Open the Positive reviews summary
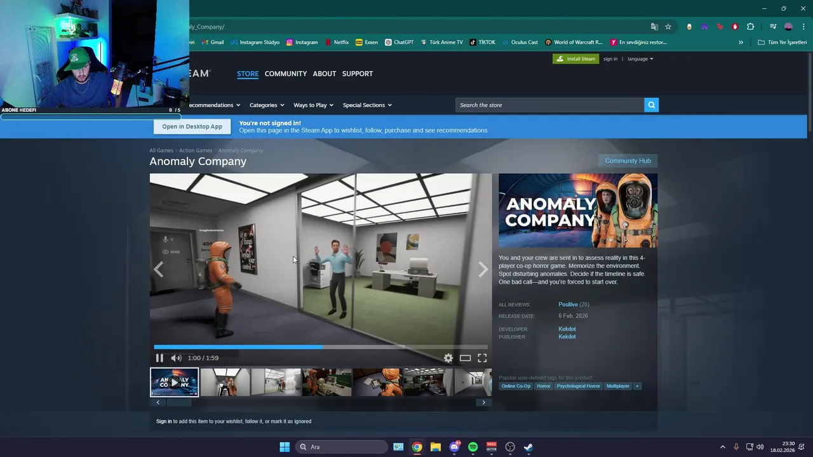 (568, 305)
